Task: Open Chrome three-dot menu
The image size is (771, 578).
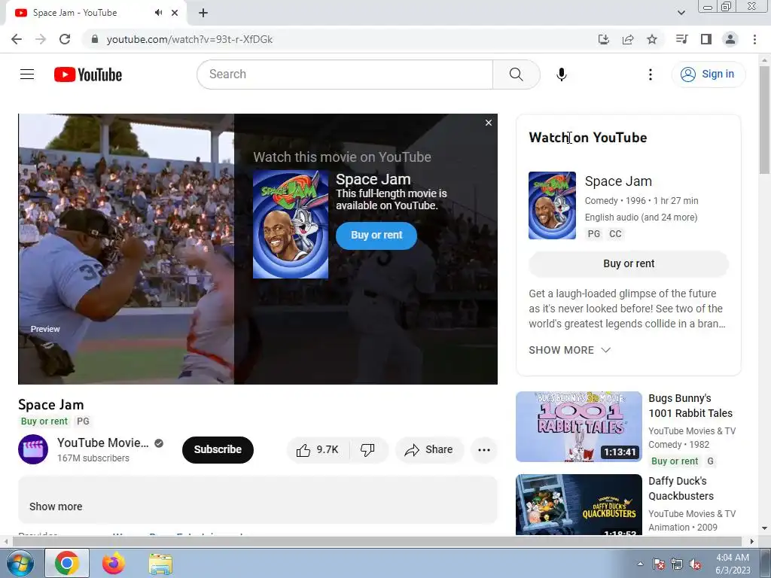Action: click(754, 39)
